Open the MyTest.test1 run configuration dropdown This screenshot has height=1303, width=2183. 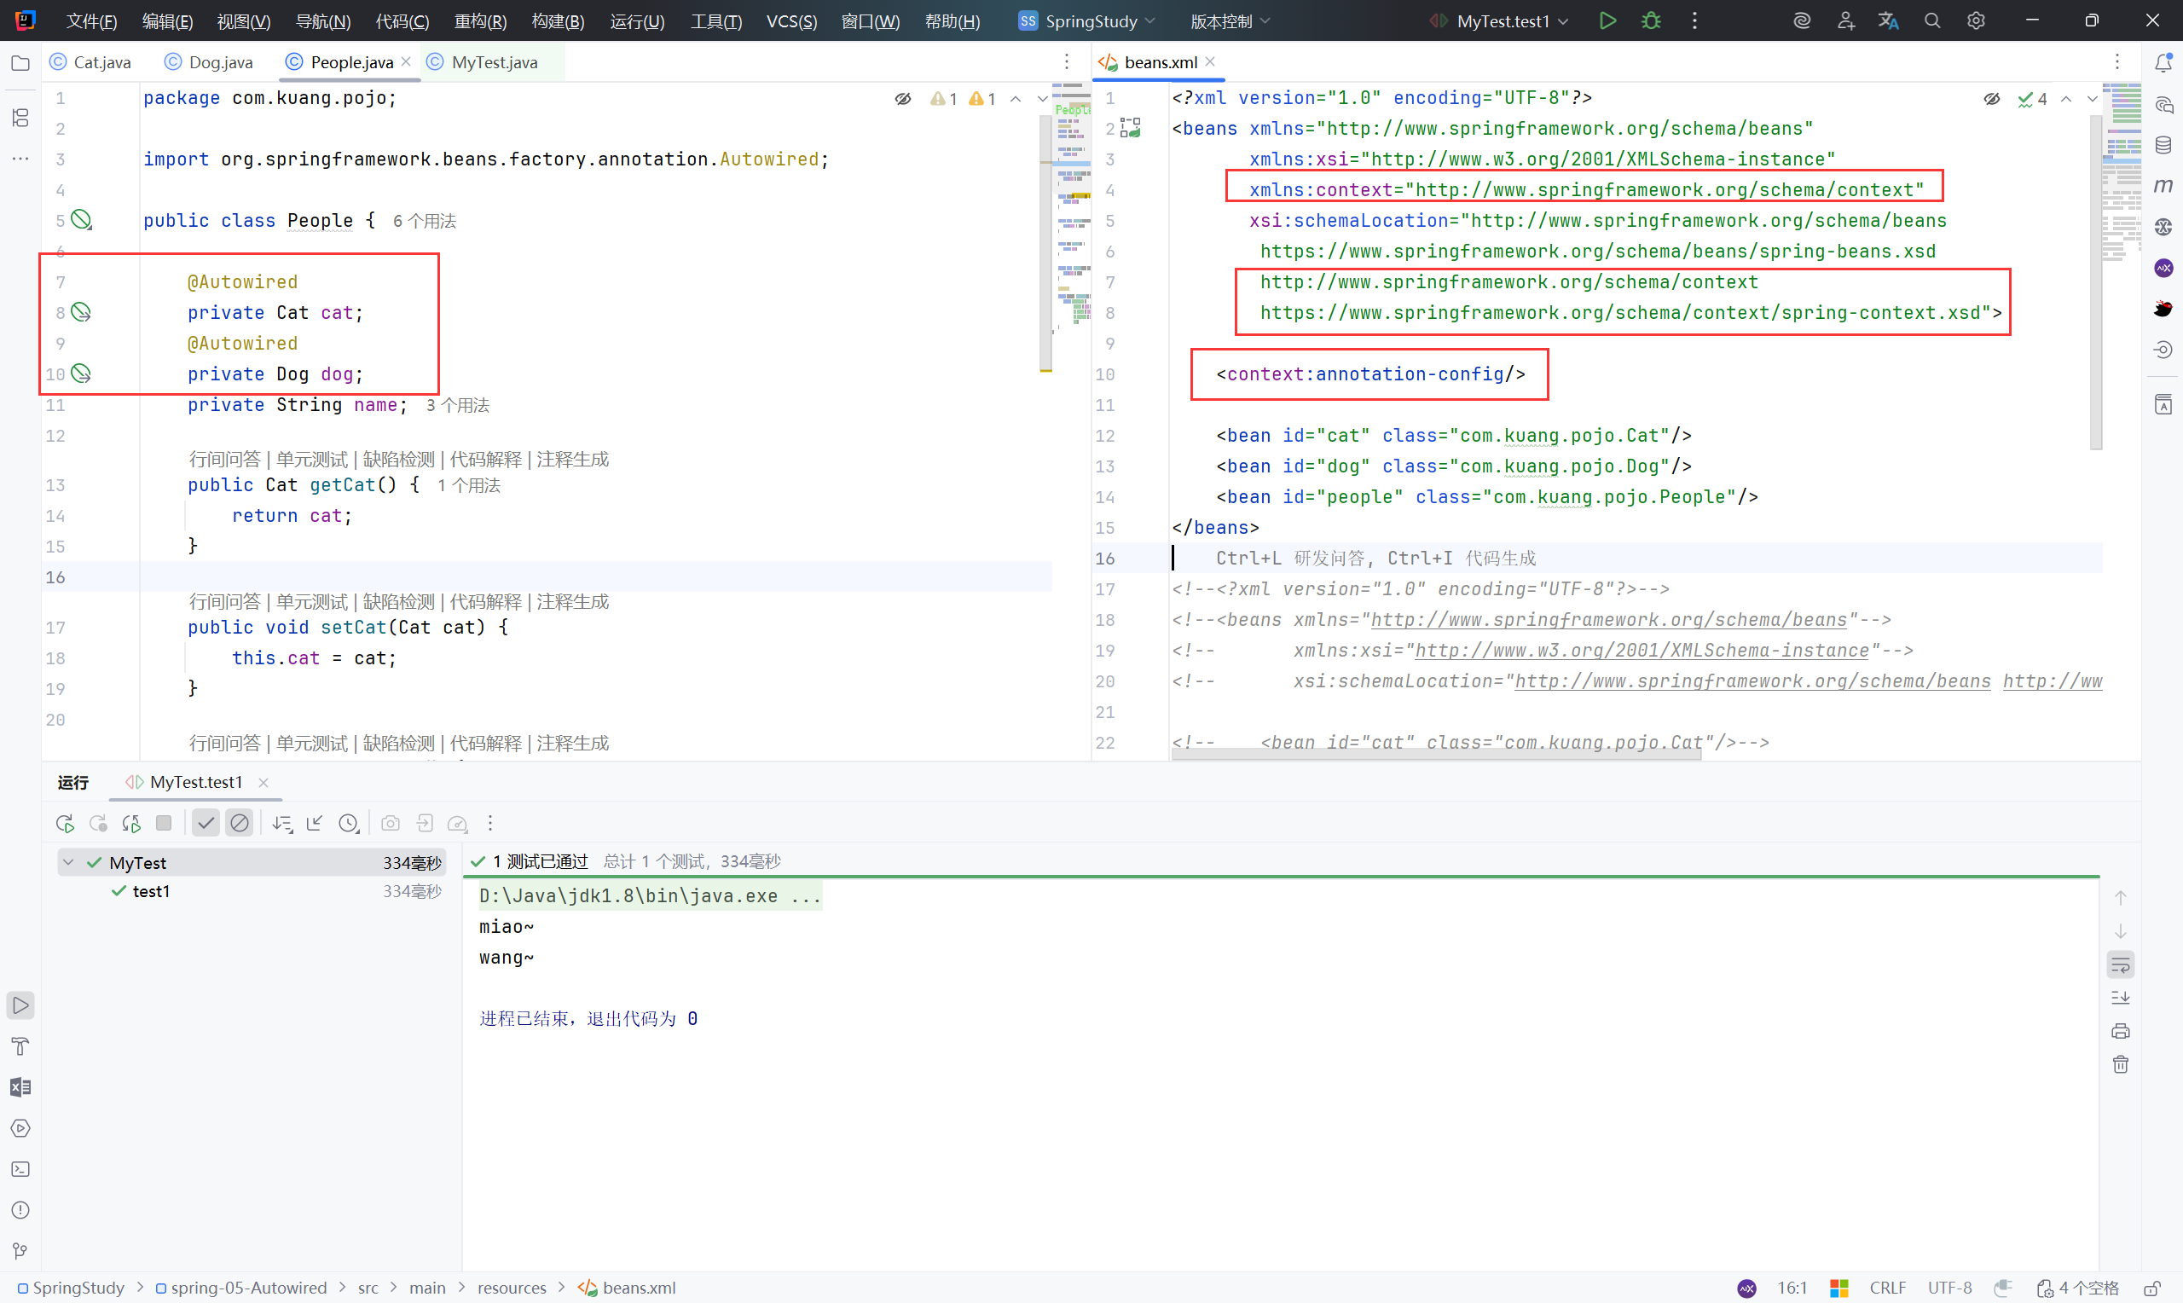tap(1503, 21)
